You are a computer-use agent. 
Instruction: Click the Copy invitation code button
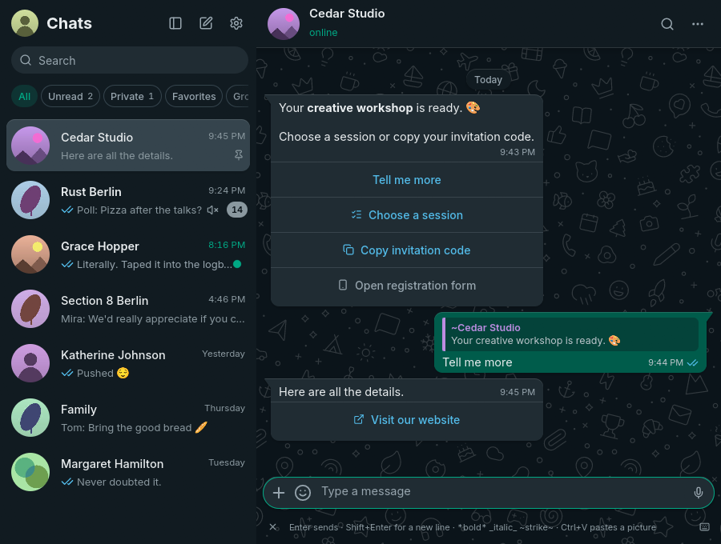(406, 250)
